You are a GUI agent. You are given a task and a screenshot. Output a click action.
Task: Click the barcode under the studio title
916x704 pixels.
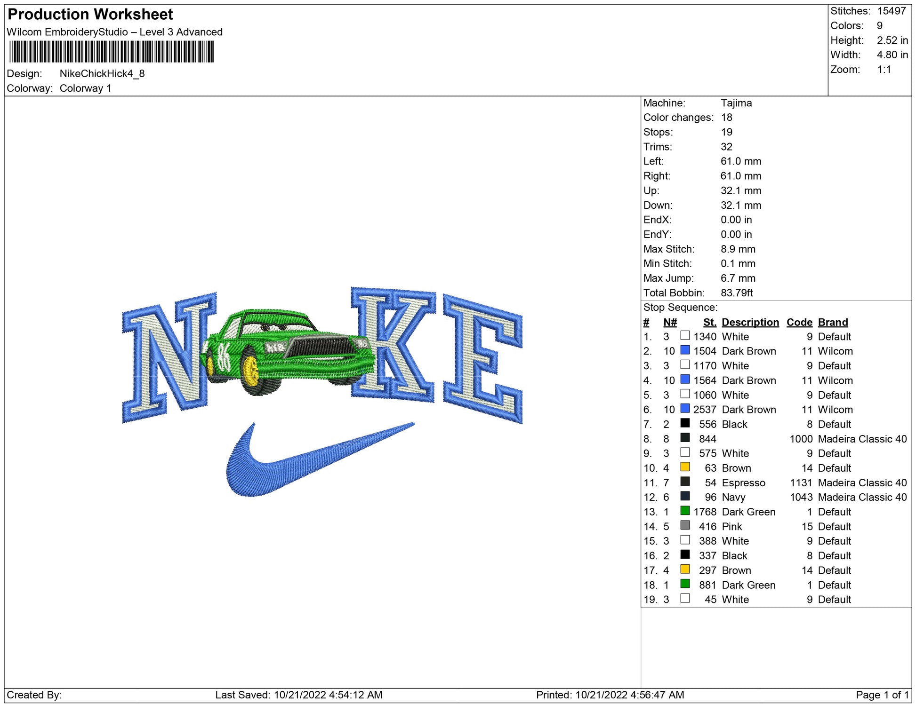pos(112,52)
